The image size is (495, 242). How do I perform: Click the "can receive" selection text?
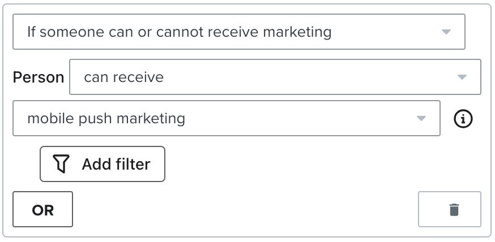click(123, 77)
